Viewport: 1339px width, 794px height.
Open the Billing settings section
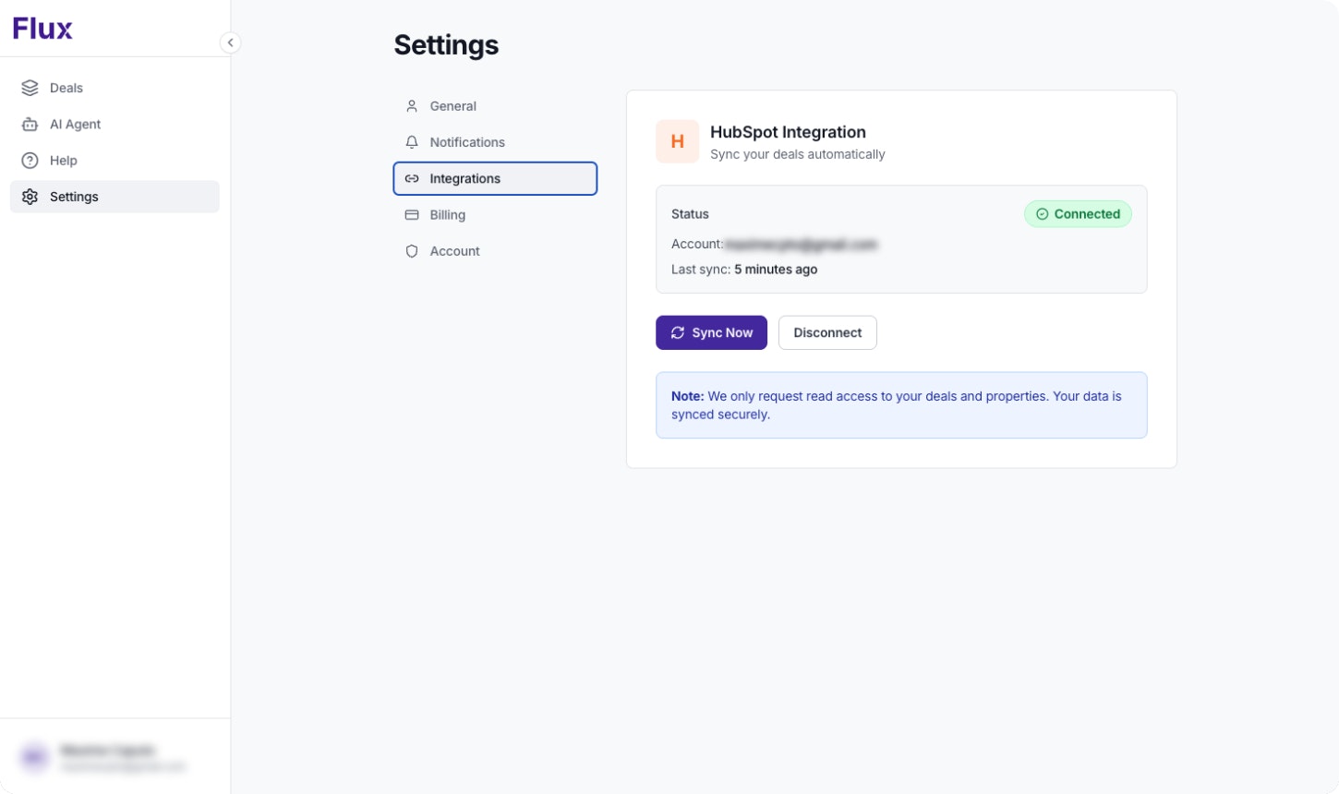pyautogui.click(x=448, y=215)
